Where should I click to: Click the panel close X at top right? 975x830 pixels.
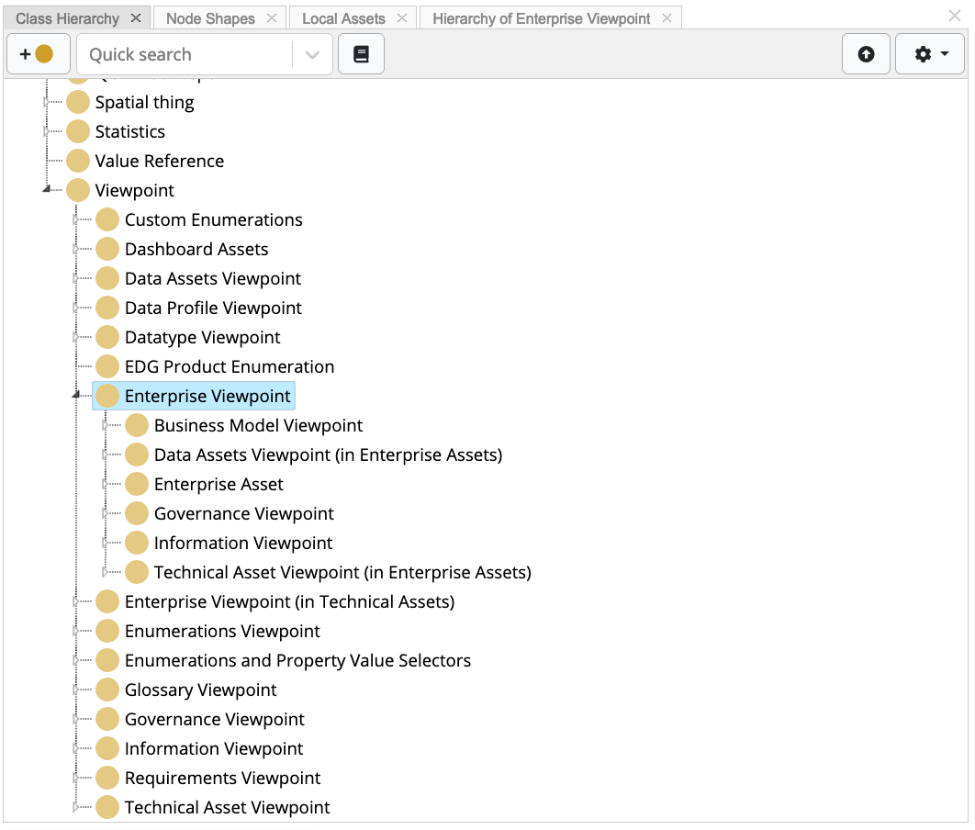pos(955,16)
